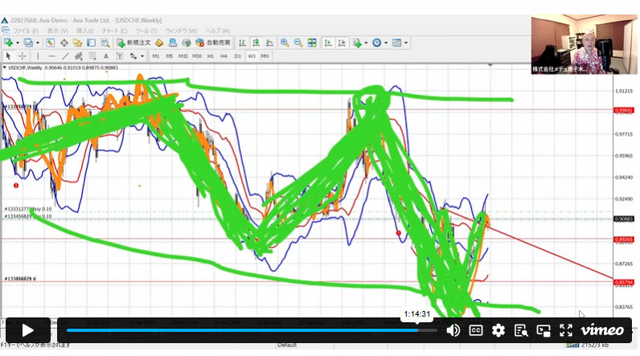Select the text label tool
The image size is (640, 356).
tap(106, 56)
